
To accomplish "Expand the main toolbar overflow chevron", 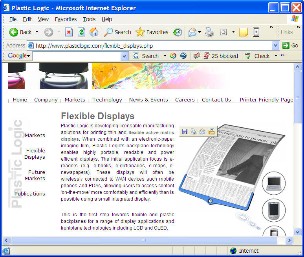I will (x=271, y=27).
